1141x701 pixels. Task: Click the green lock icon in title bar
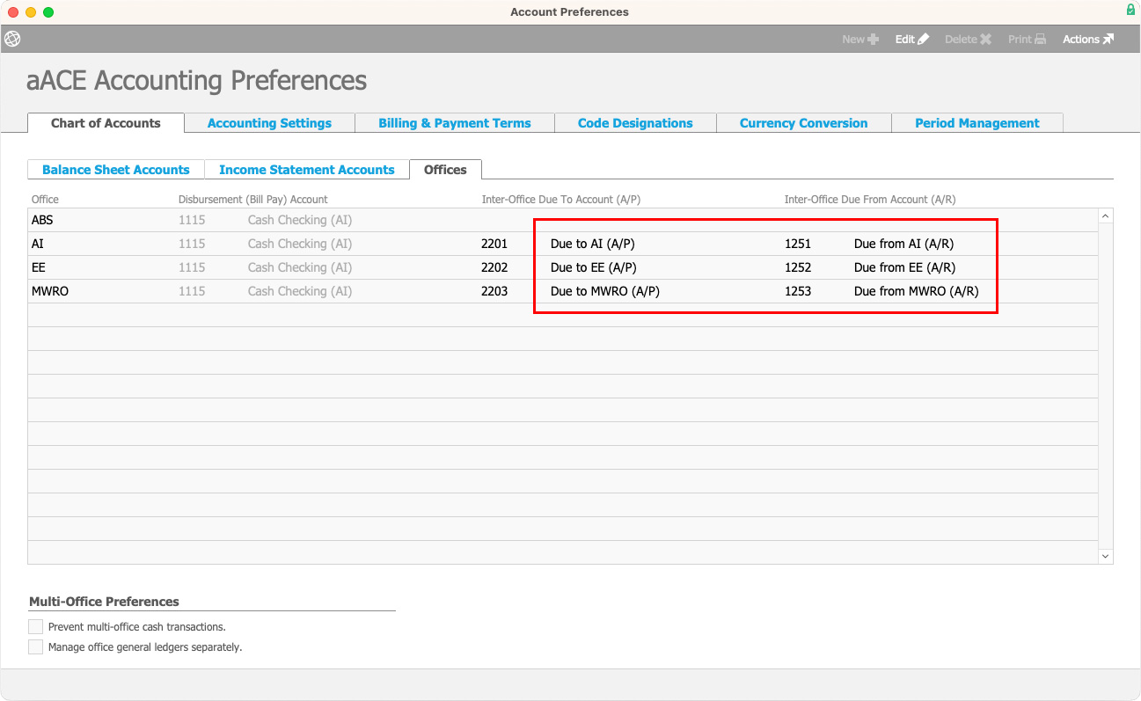(x=1130, y=11)
